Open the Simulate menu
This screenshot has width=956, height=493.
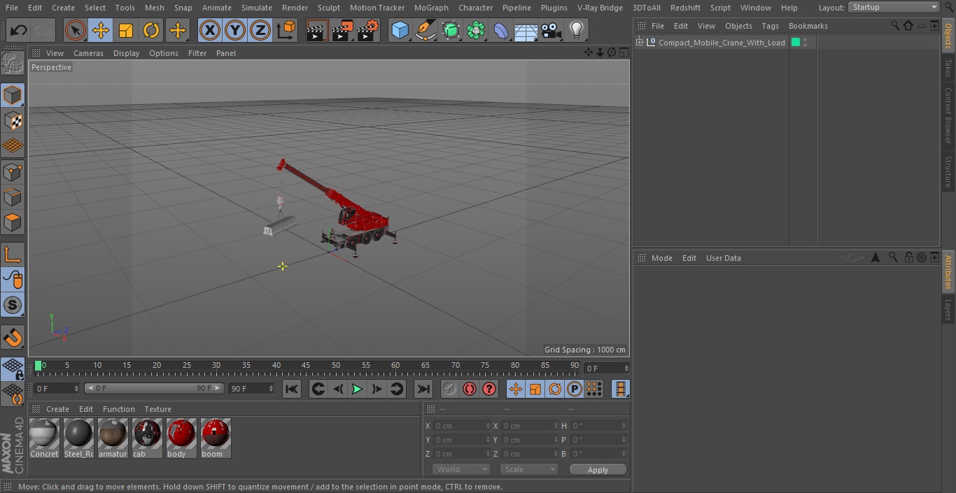pyautogui.click(x=257, y=8)
